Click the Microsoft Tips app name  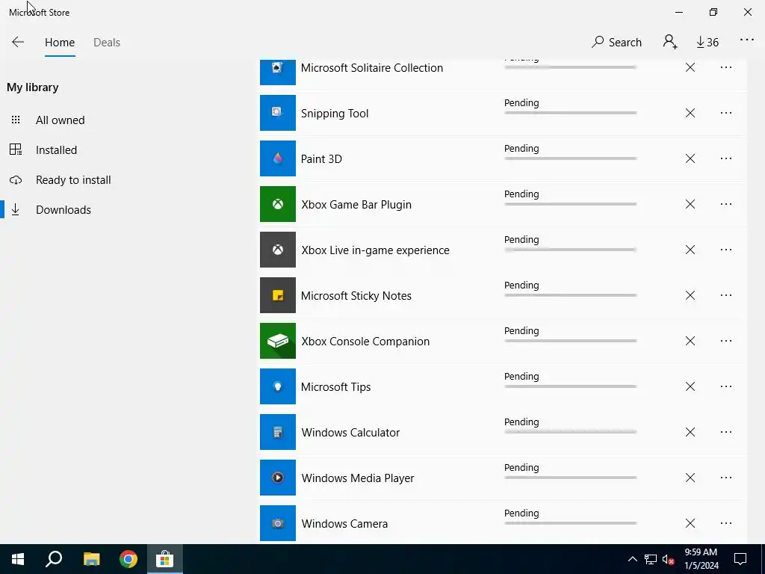coord(335,387)
